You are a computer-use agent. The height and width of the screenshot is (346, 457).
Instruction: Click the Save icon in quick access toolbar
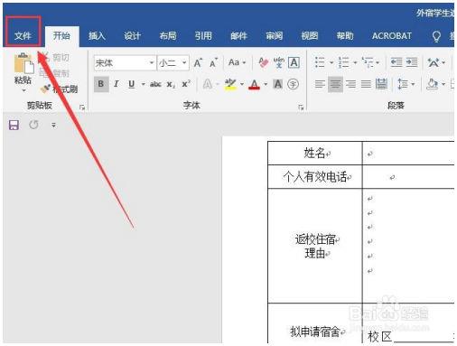click(x=14, y=125)
